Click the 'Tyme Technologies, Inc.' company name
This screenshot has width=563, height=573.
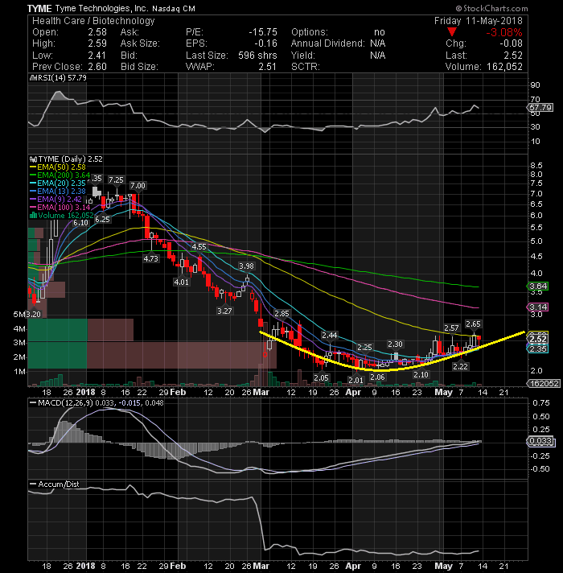pyautogui.click(x=101, y=8)
